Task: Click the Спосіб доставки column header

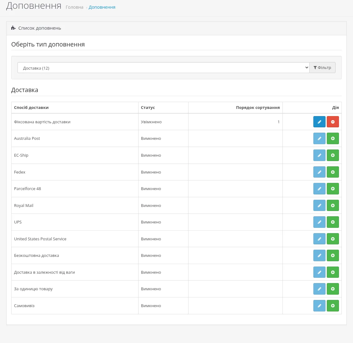Action: pyautogui.click(x=31, y=108)
